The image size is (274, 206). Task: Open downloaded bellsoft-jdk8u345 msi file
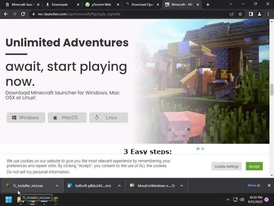coord(93,186)
